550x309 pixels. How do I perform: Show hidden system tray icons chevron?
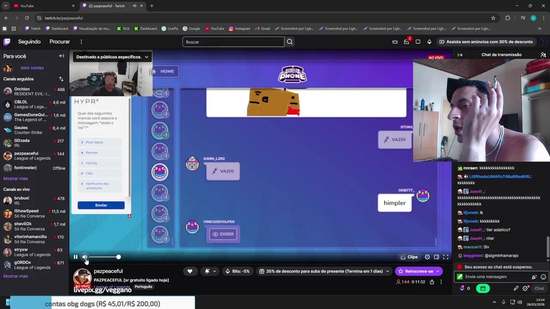pos(494,302)
